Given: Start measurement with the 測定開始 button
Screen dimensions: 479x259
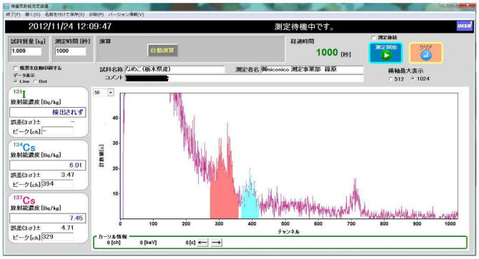Looking at the screenshot, I should [x=385, y=53].
